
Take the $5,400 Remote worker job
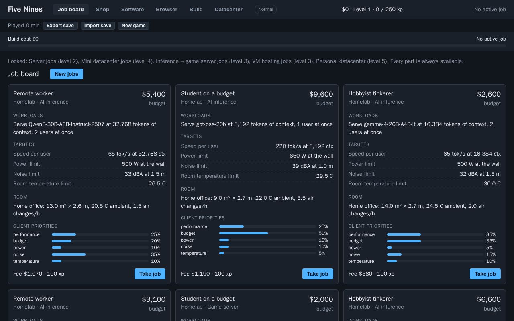click(x=150, y=274)
